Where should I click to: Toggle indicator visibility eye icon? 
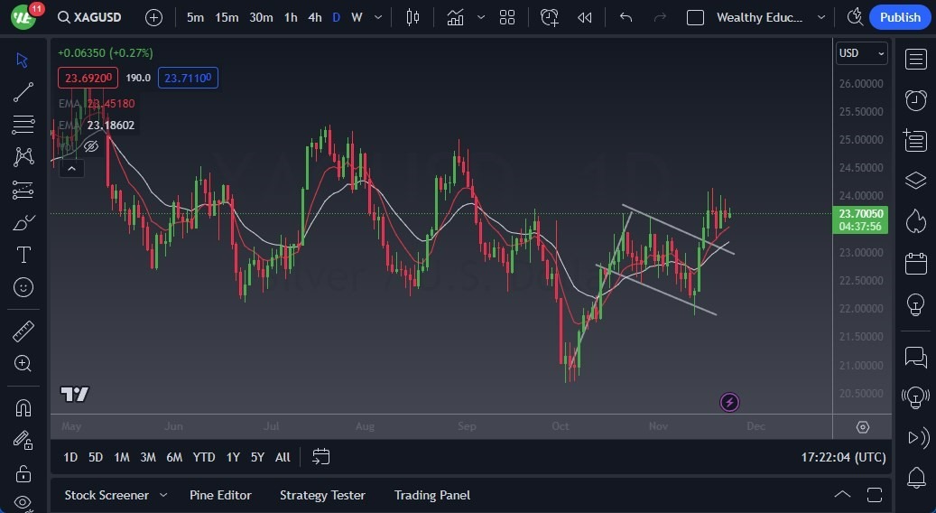coord(90,145)
